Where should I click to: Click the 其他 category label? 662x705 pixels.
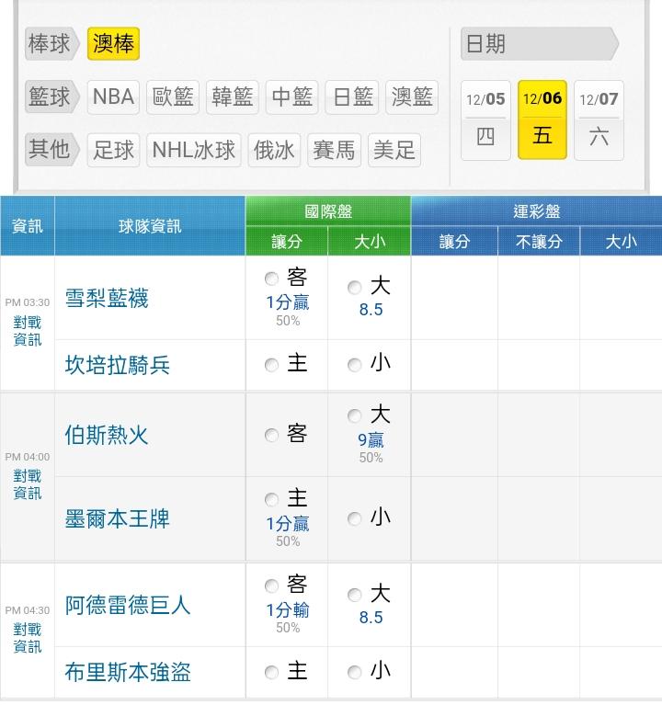coord(51,149)
